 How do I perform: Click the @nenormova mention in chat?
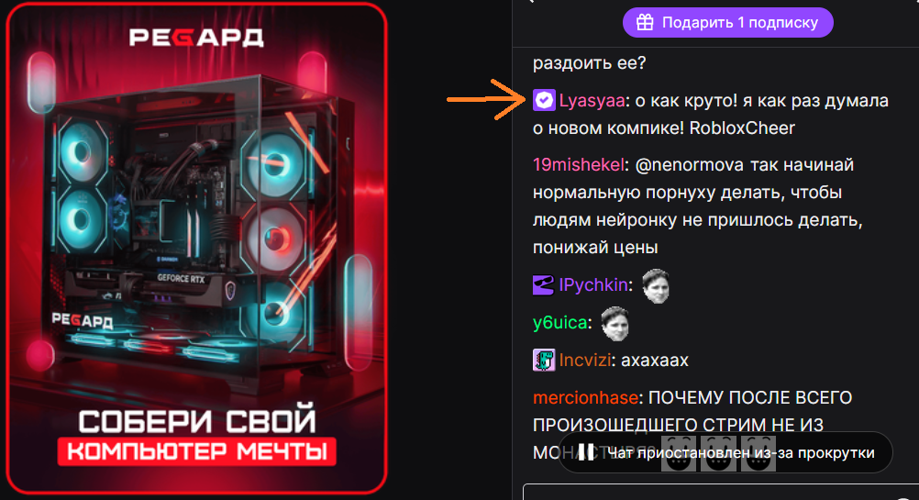click(x=690, y=165)
